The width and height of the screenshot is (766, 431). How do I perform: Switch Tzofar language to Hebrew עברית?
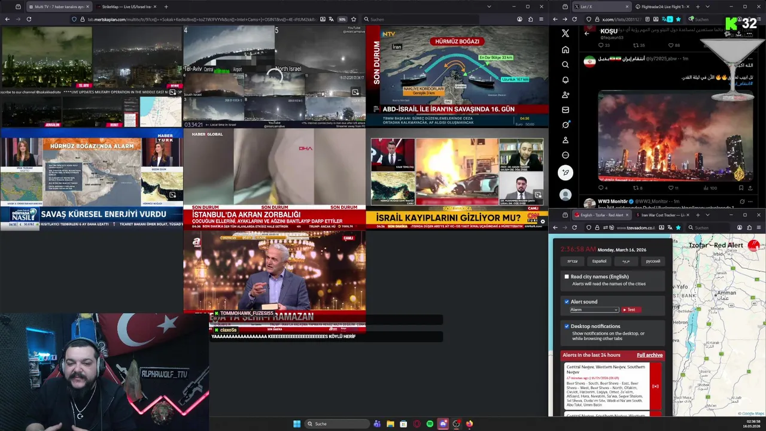pos(573,261)
